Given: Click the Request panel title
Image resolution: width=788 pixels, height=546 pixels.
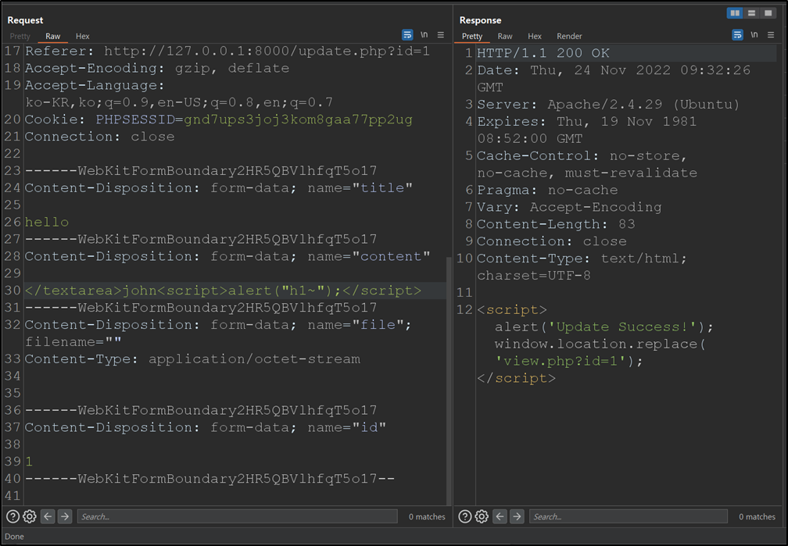Looking at the screenshot, I should (25, 20).
